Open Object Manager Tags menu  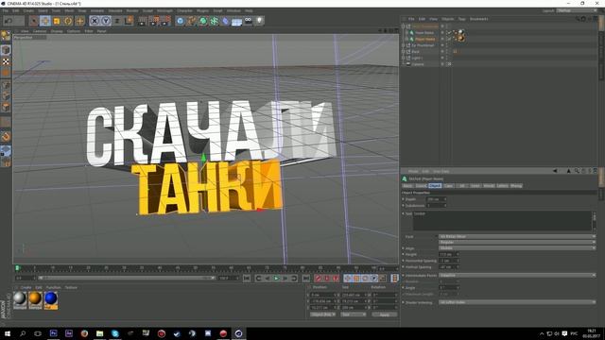point(462,19)
